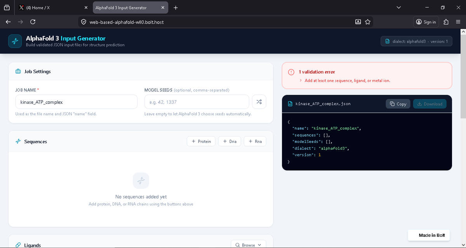Sign in to Firefox account

pos(426,22)
